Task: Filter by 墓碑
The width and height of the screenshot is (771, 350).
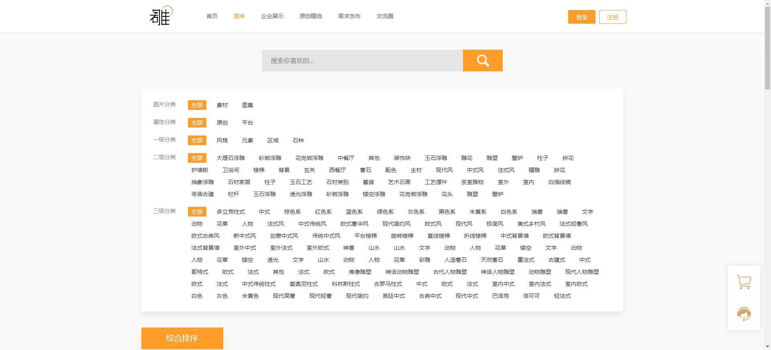Action: point(369,182)
